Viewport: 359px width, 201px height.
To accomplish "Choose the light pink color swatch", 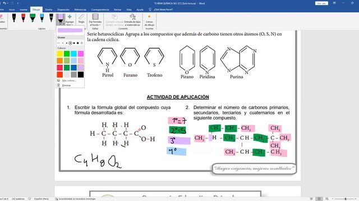I will pyautogui.click(x=81, y=61).
